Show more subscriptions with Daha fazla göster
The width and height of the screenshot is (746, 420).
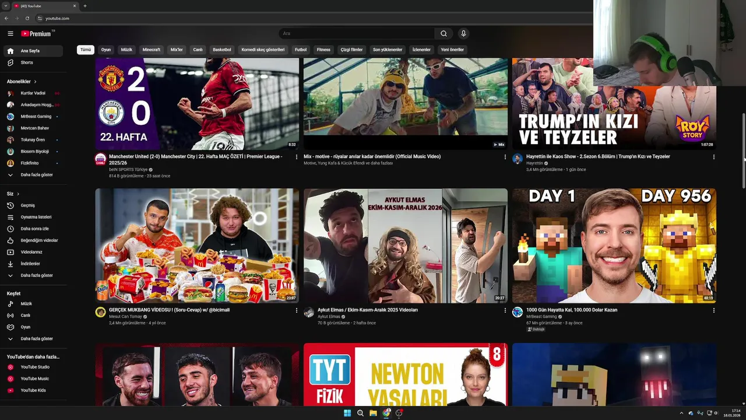click(x=34, y=175)
